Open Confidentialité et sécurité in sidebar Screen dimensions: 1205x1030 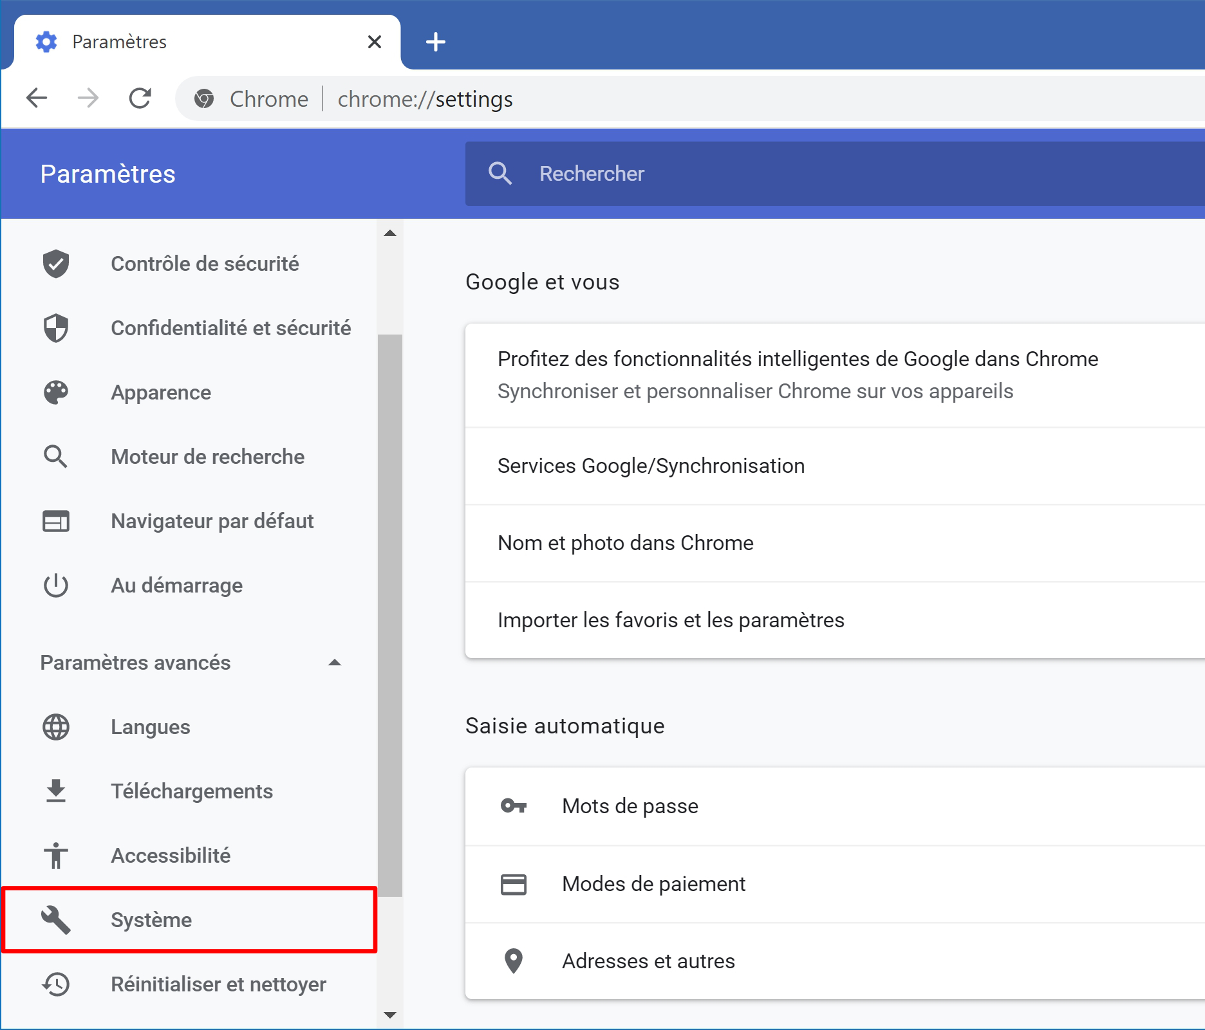click(189, 328)
